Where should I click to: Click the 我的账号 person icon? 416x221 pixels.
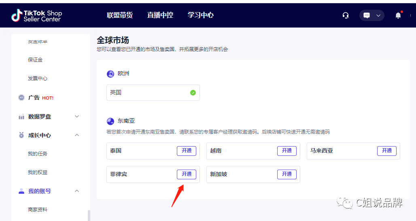coord(21,191)
